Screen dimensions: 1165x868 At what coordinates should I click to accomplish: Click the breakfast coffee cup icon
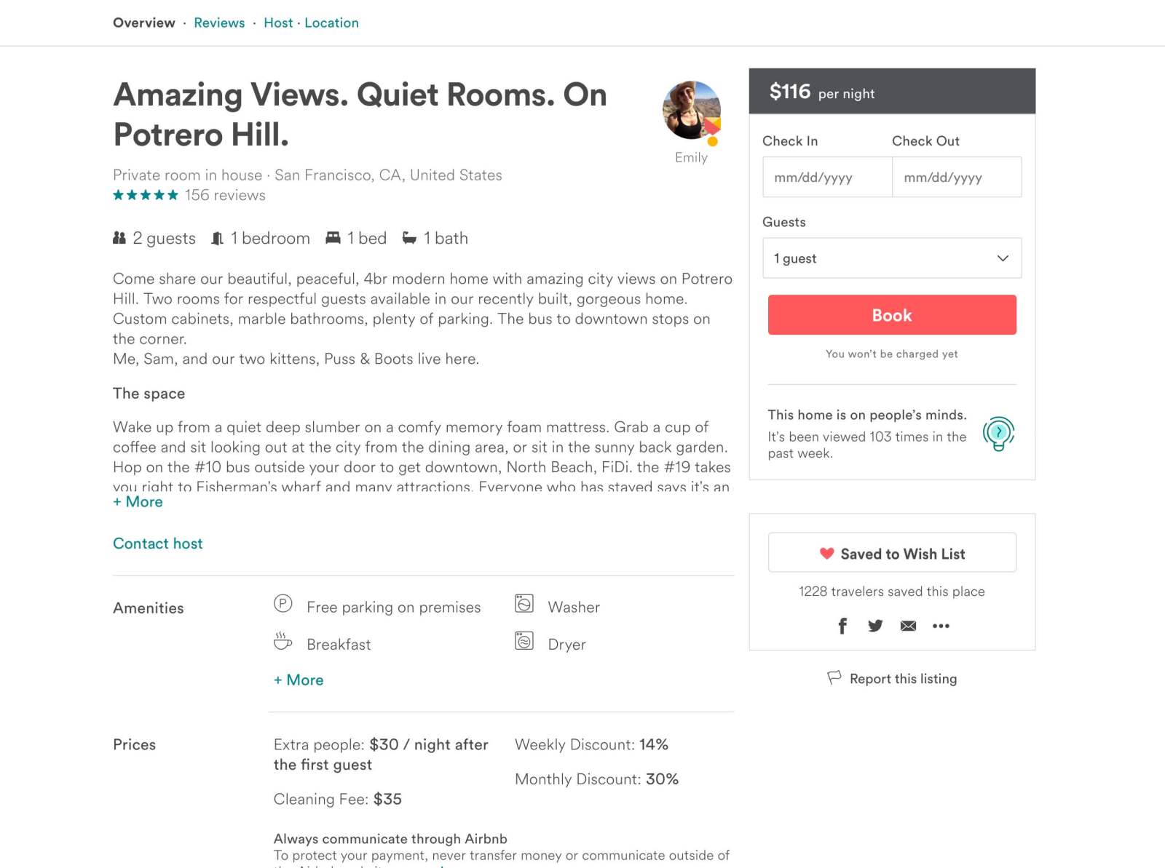(x=283, y=643)
